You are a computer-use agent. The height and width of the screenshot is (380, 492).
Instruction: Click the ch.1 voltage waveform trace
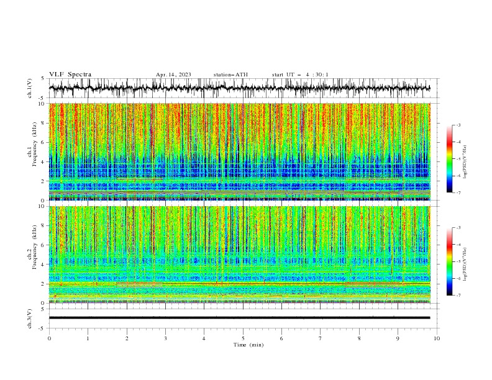point(239,88)
